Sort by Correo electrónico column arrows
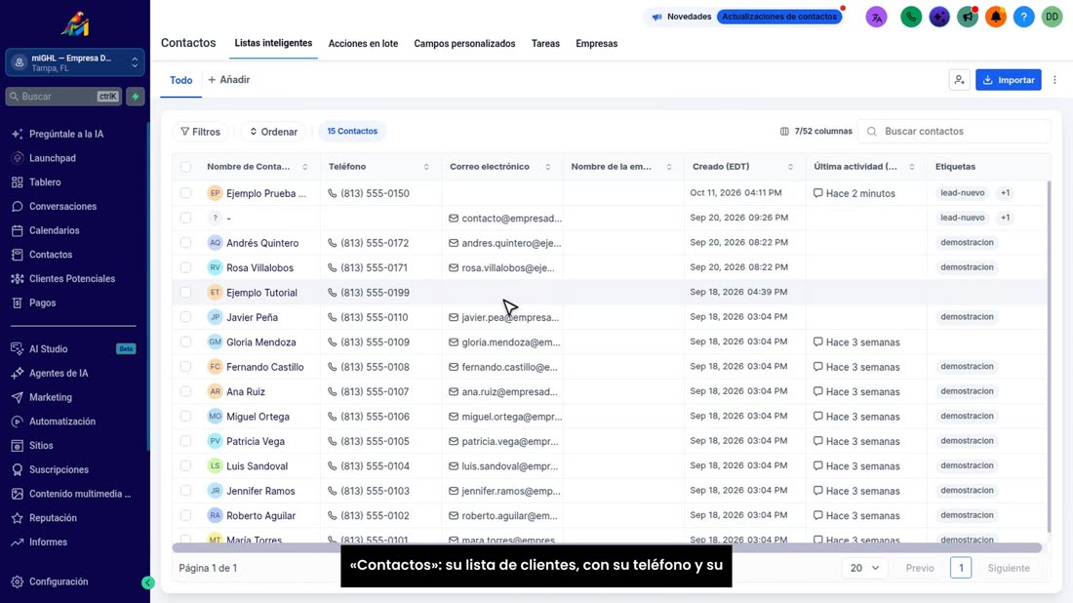This screenshot has width=1073, height=603. [547, 167]
